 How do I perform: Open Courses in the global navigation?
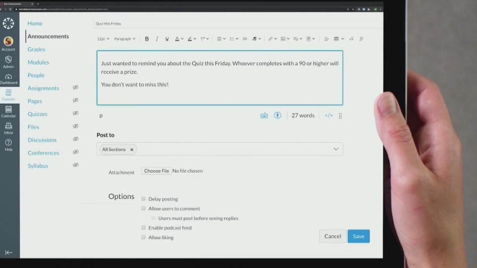(x=8, y=95)
